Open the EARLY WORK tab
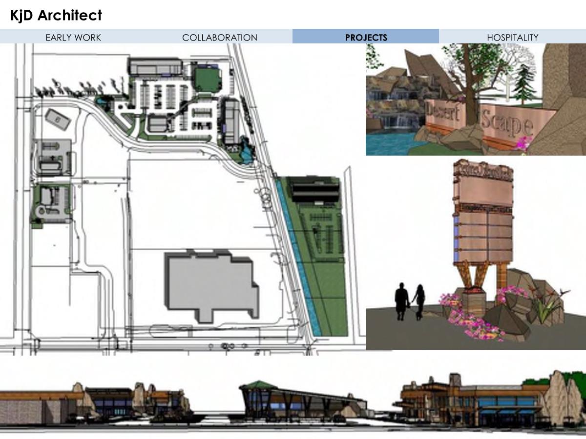 [x=73, y=37]
